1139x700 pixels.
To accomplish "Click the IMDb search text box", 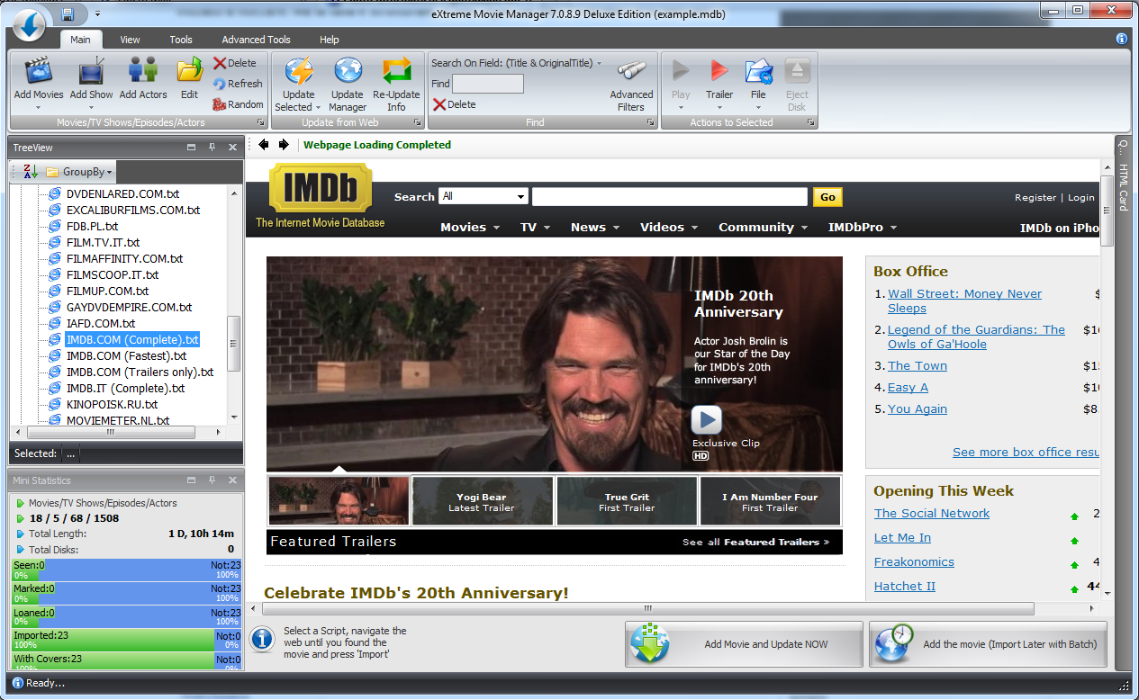I will (x=669, y=197).
